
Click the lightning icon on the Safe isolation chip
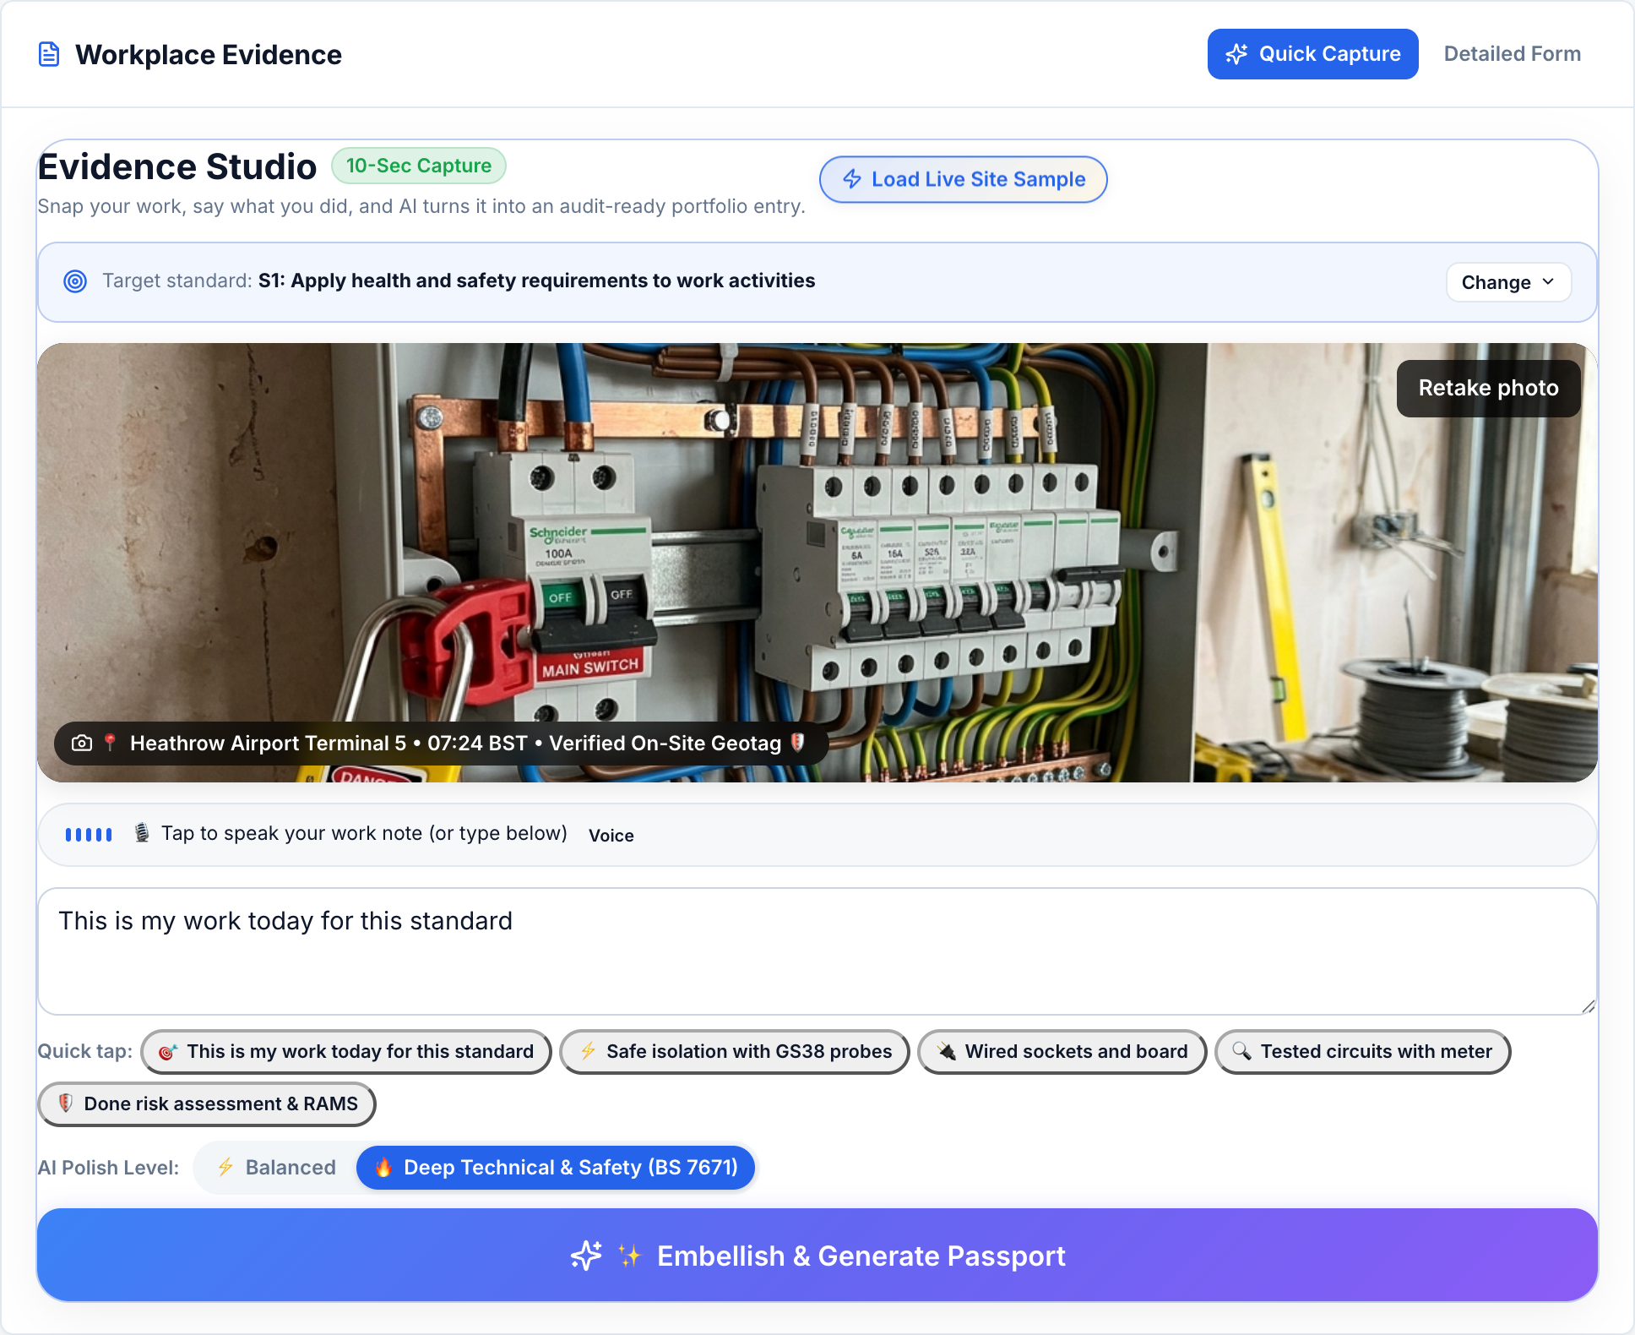click(588, 1051)
